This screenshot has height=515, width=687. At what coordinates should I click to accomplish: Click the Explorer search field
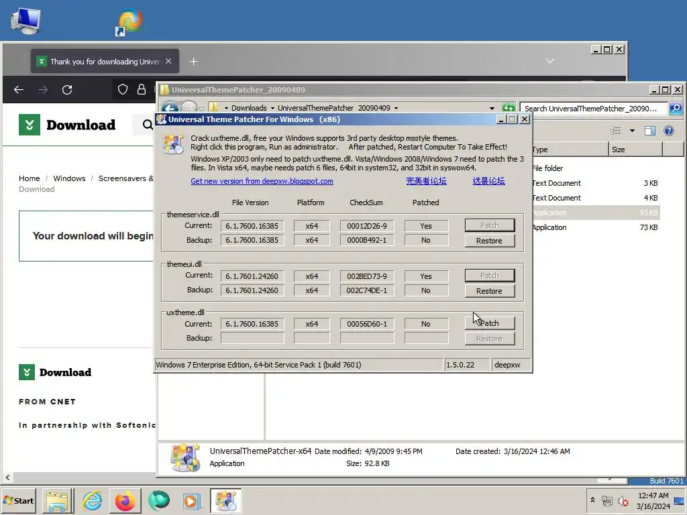click(593, 108)
